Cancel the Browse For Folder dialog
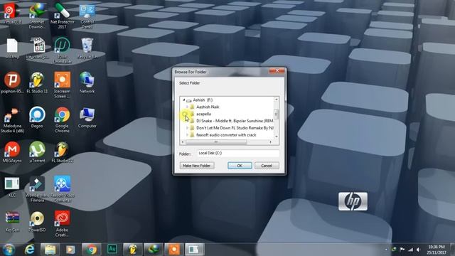Viewport: 455px width, 256px height. 267,166
